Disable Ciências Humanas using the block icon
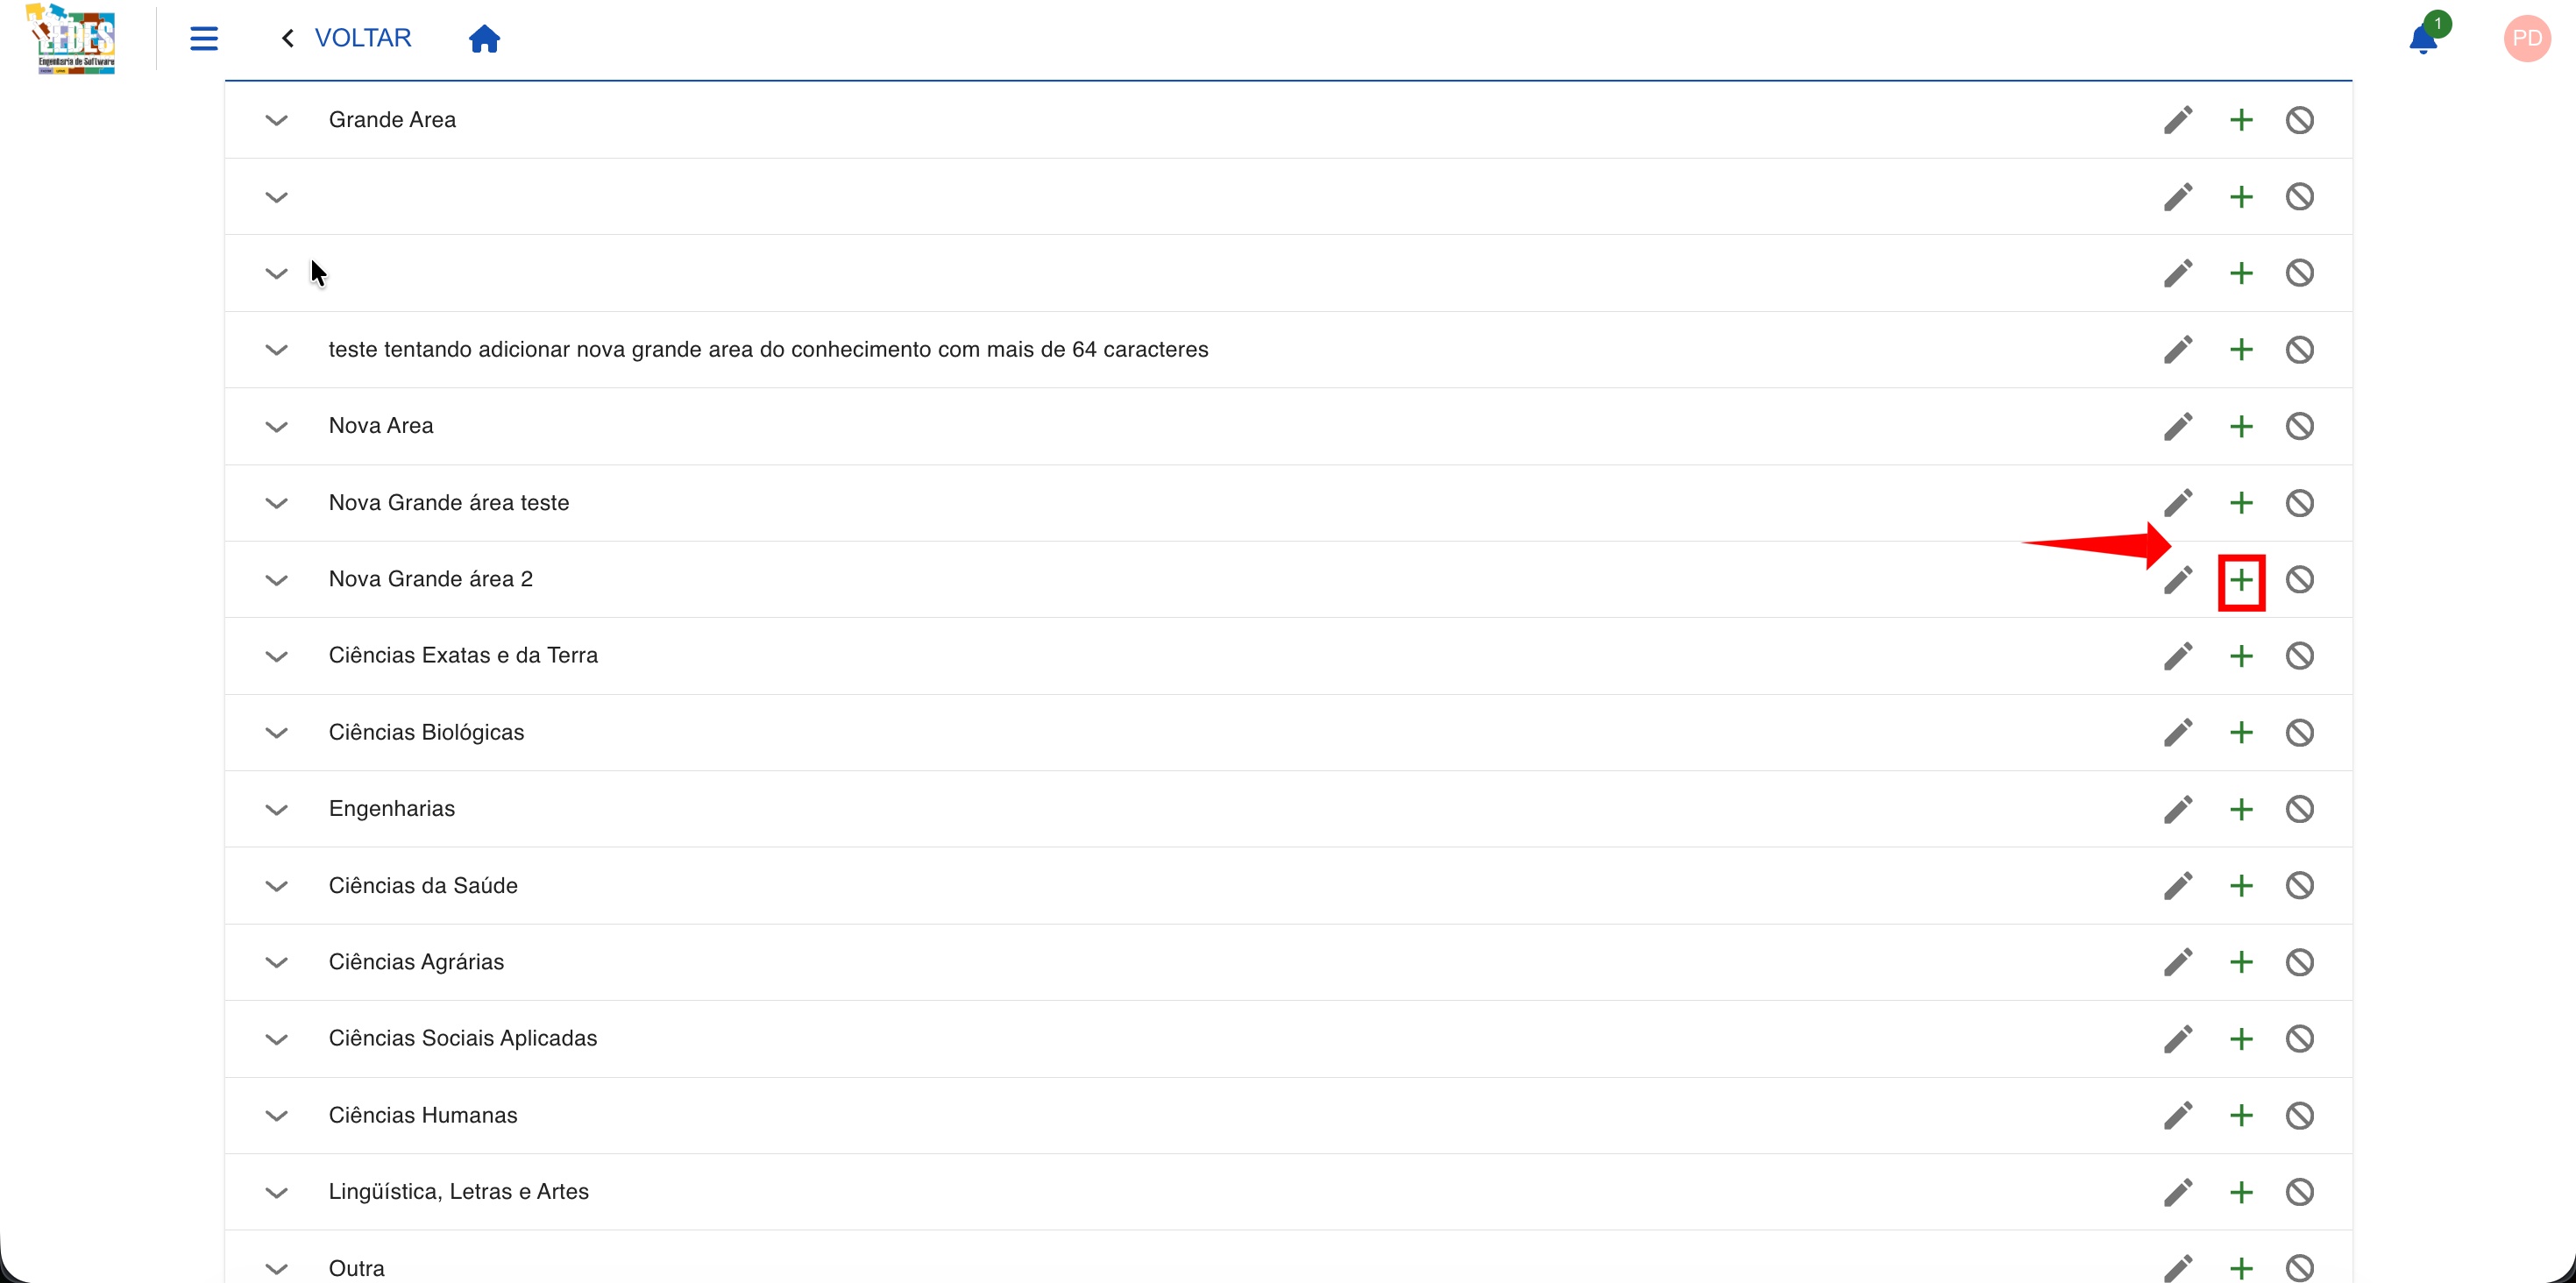The image size is (2576, 1283). (x=2299, y=1116)
